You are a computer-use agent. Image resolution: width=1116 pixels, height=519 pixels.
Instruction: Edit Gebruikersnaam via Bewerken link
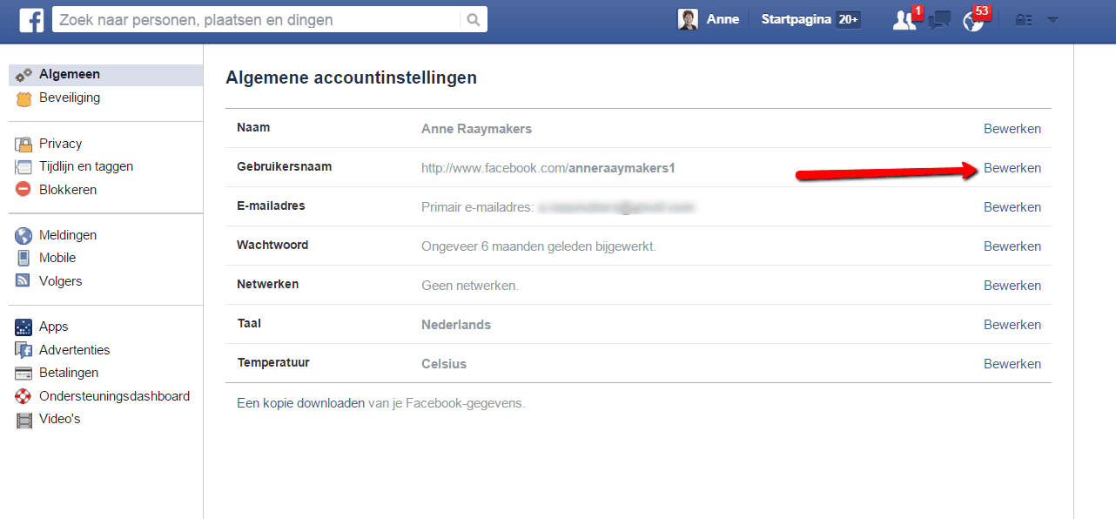[1012, 168]
